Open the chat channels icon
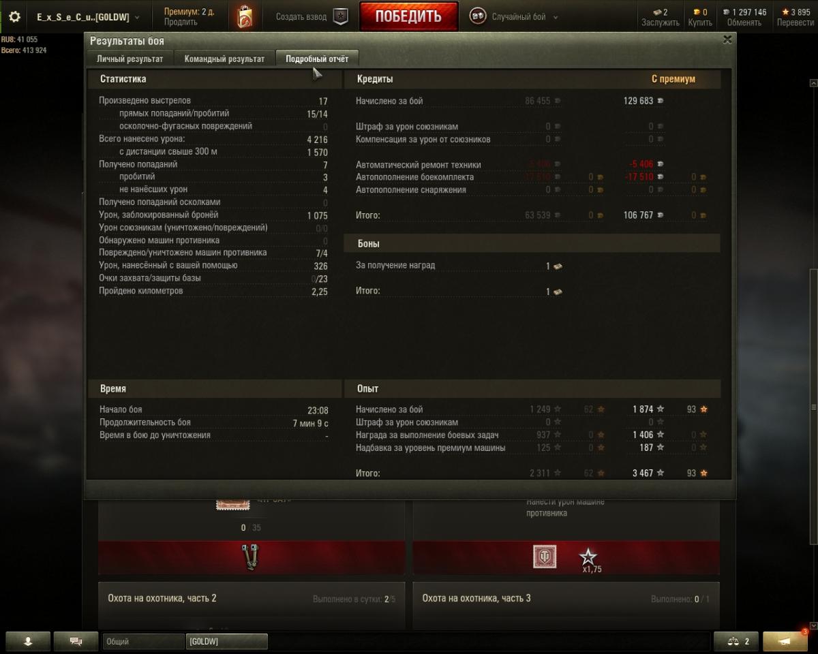The width and height of the screenshot is (818, 654). coord(76,641)
